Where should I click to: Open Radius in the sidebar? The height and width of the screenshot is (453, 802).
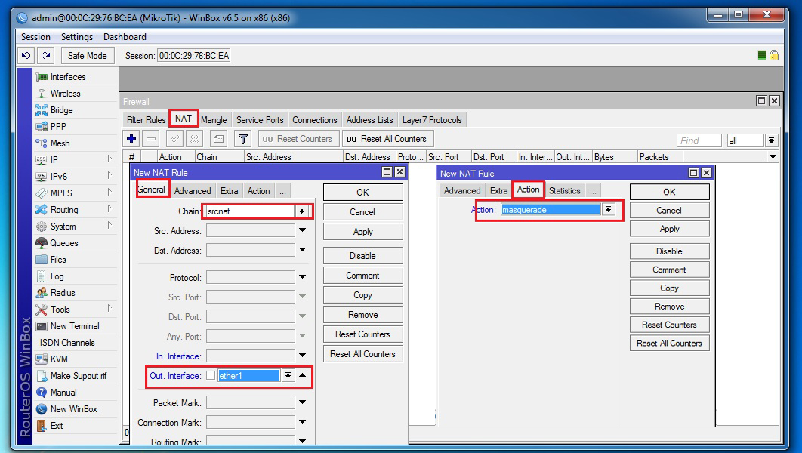(x=63, y=292)
